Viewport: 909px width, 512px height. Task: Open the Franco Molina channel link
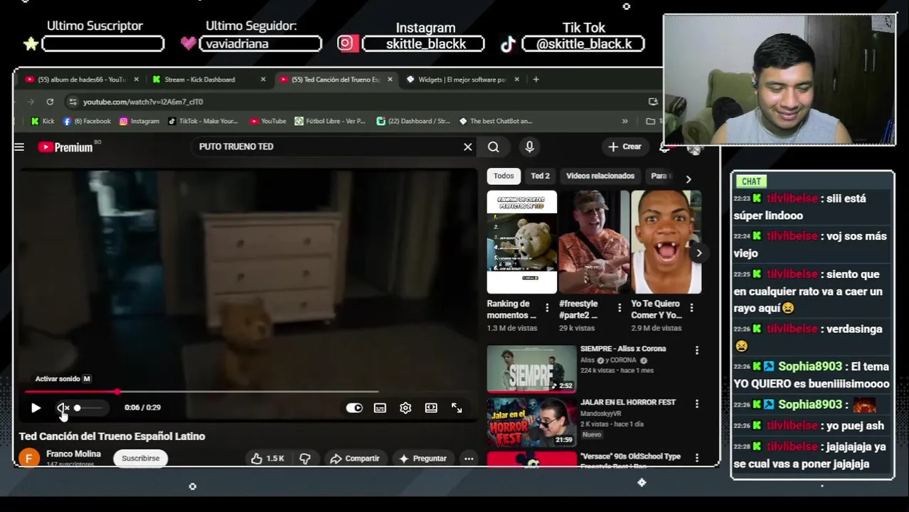click(73, 454)
